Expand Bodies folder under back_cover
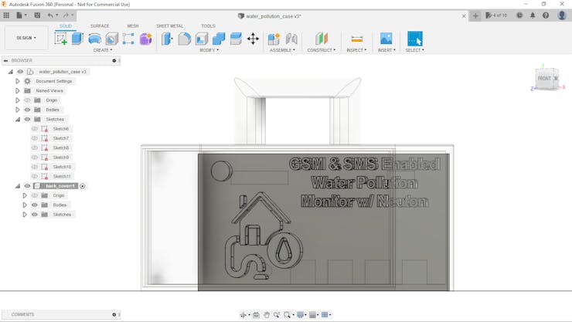 click(25, 205)
